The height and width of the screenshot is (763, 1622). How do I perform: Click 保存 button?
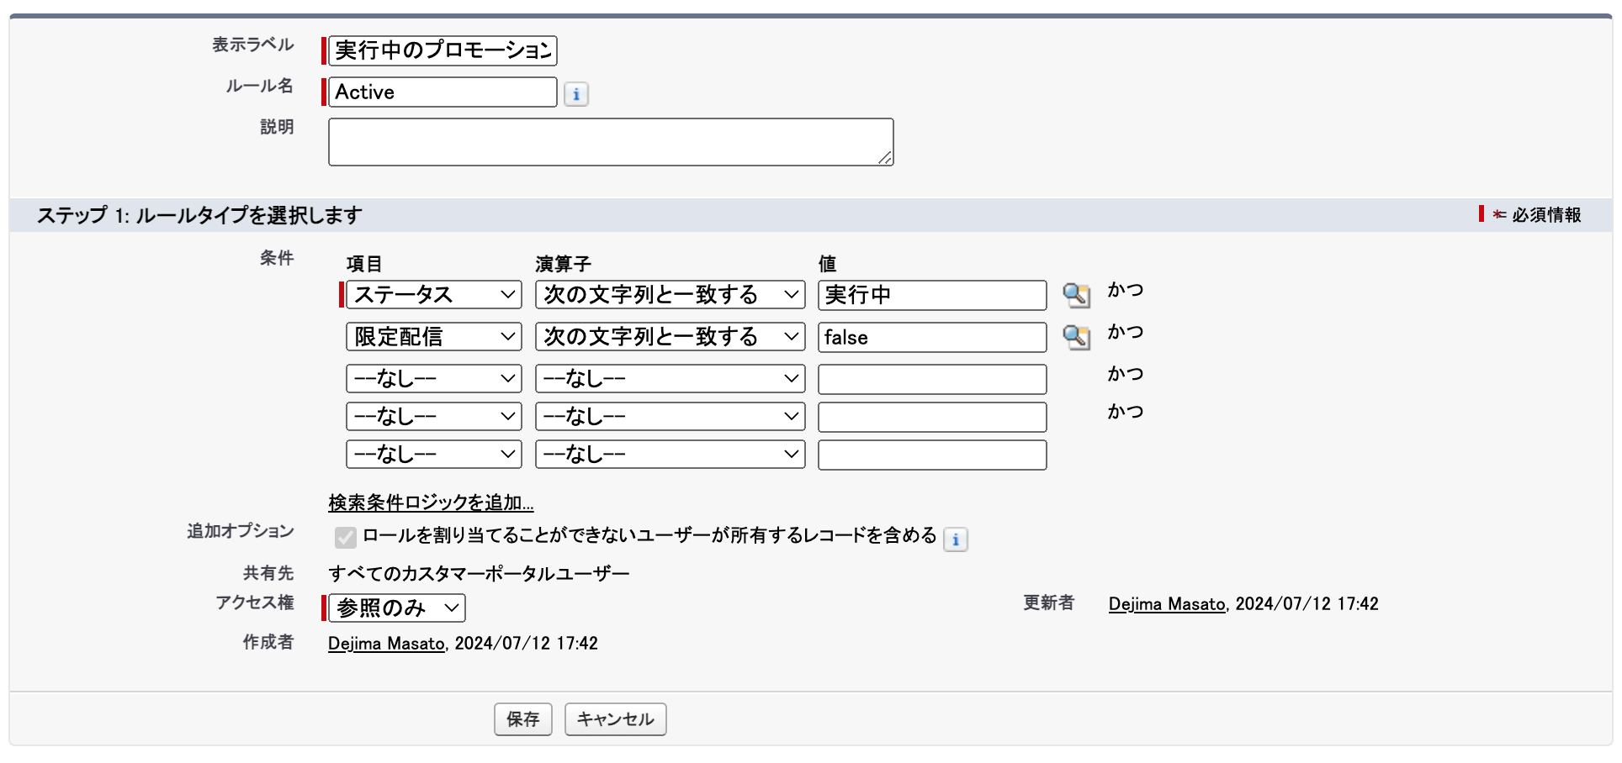tap(523, 719)
